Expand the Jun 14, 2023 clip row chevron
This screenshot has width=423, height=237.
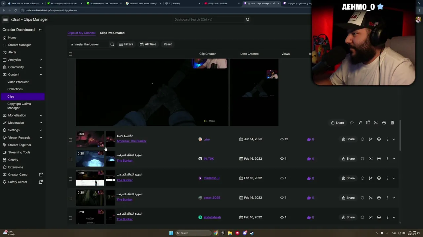(394, 139)
